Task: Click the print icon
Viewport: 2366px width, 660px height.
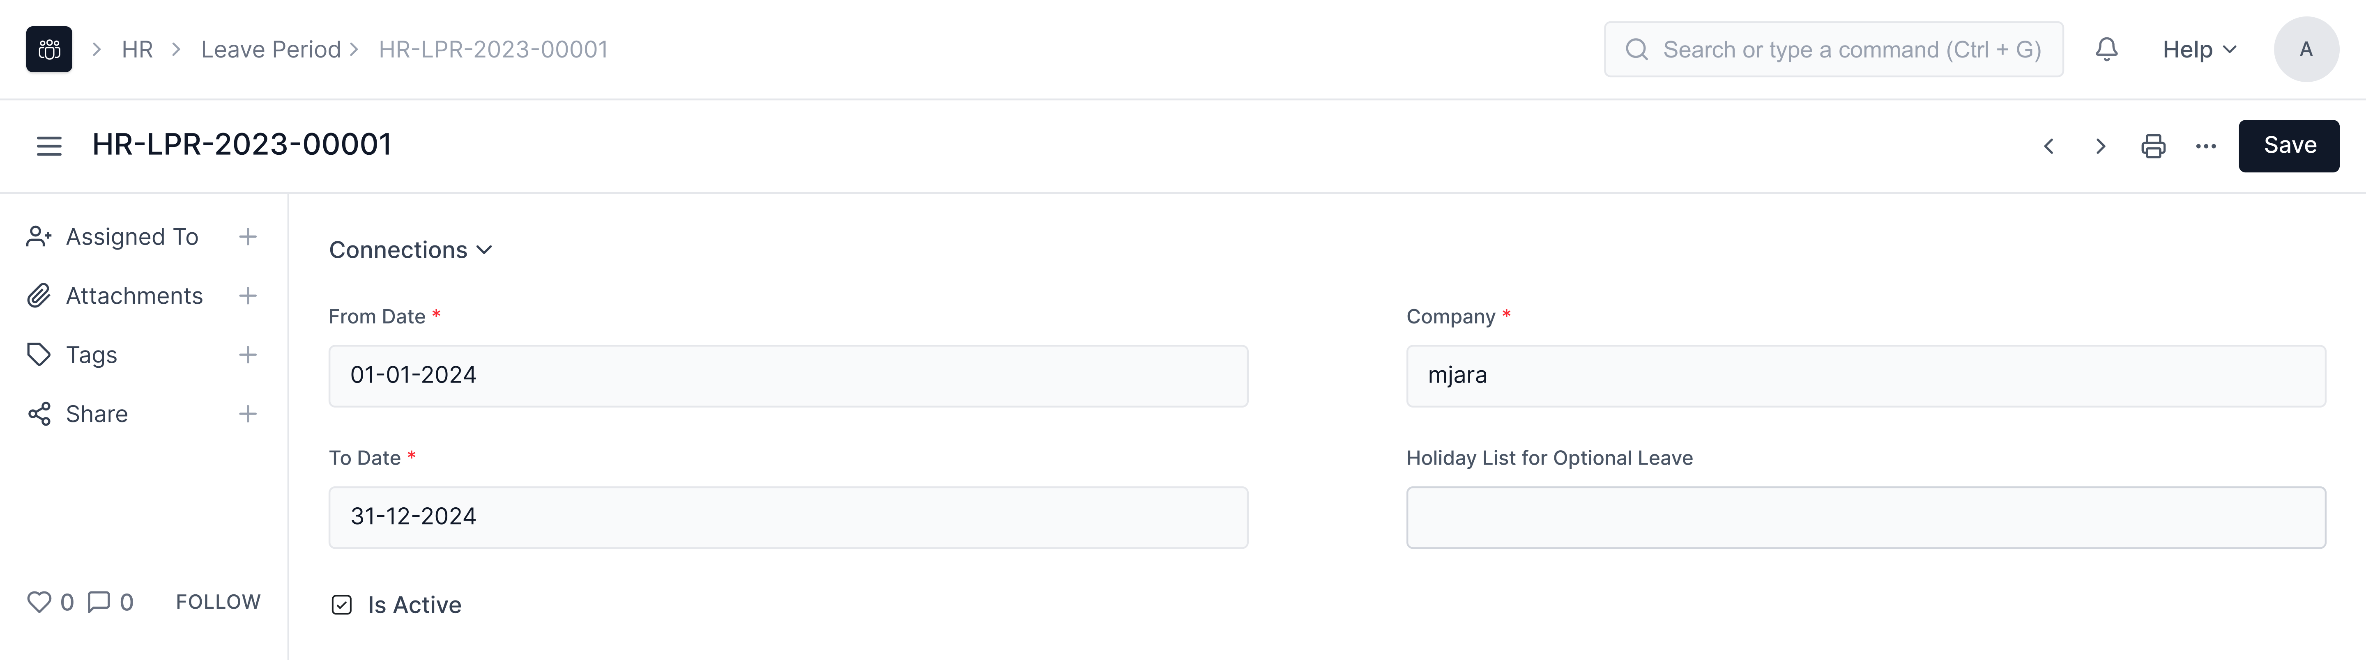Action: pyautogui.click(x=2153, y=146)
